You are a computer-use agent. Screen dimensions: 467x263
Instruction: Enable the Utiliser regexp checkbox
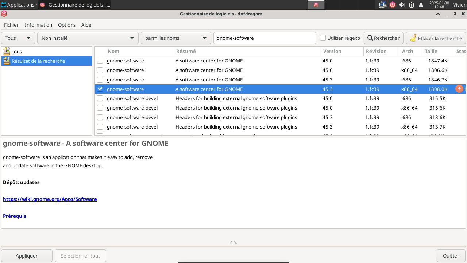click(x=323, y=38)
